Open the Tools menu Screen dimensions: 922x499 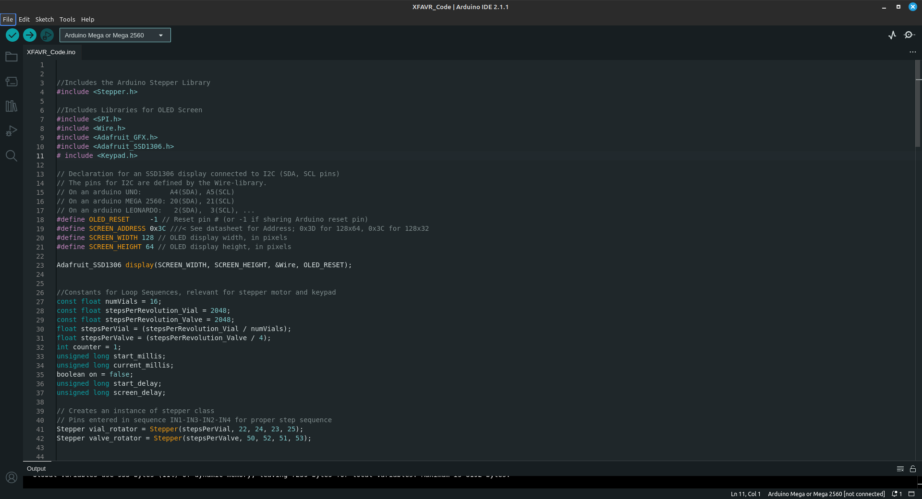point(67,19)
